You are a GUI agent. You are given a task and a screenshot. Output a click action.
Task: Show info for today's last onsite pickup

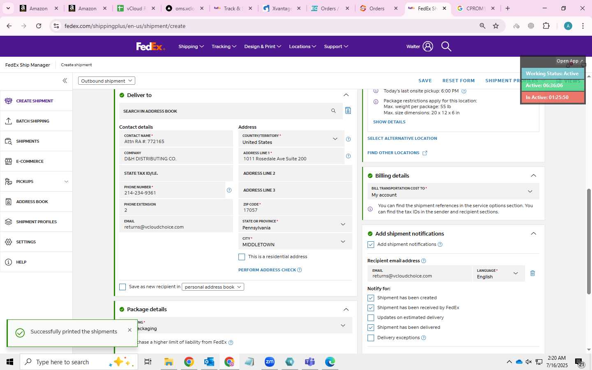[x=464, y=91]
